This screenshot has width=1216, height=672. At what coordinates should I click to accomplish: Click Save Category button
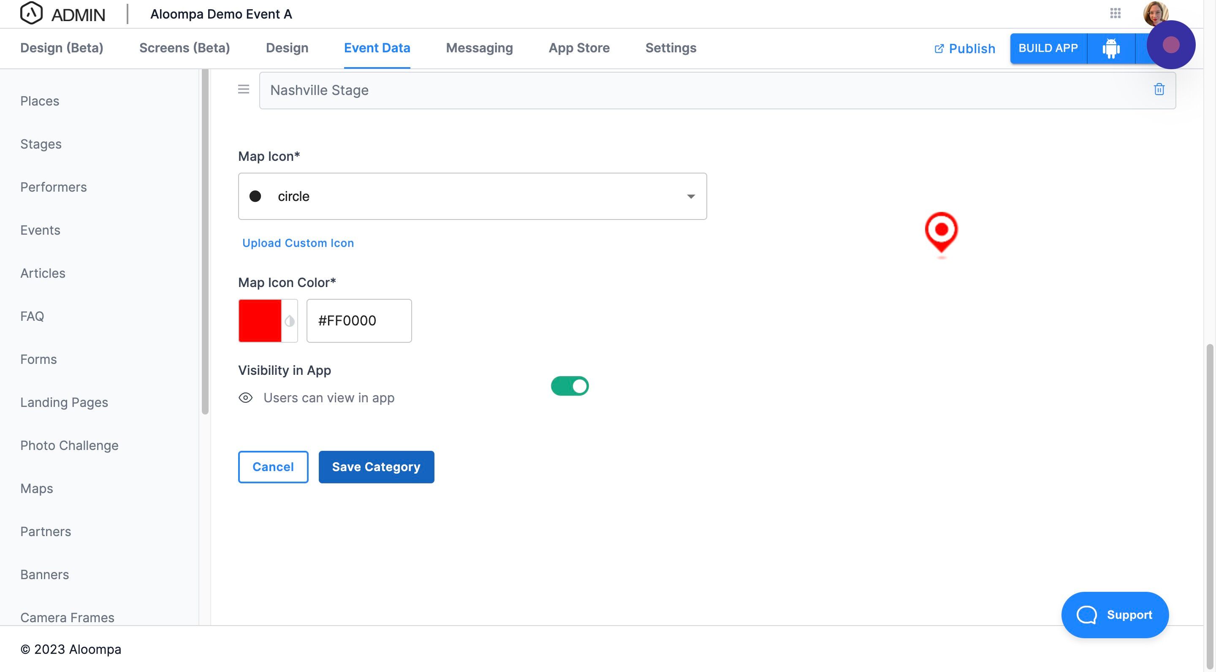pyautogui.click(x=376, y=467)
